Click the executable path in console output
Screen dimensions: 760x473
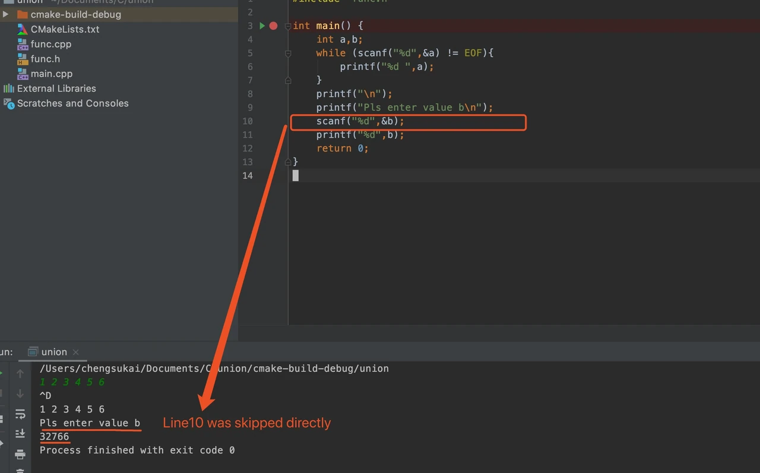(214, 369)
